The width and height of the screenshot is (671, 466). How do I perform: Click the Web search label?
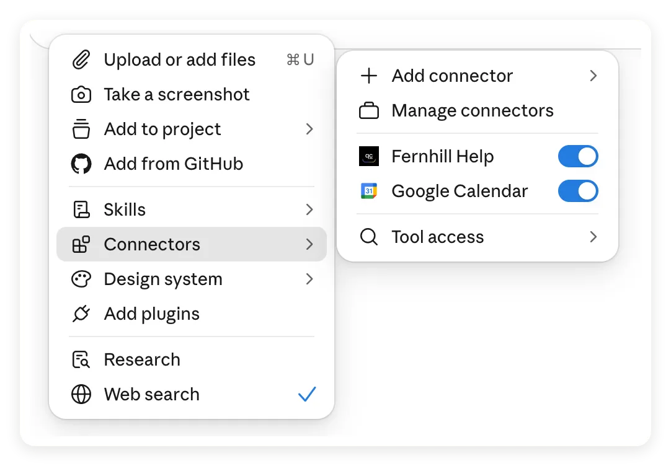[152, 394]
